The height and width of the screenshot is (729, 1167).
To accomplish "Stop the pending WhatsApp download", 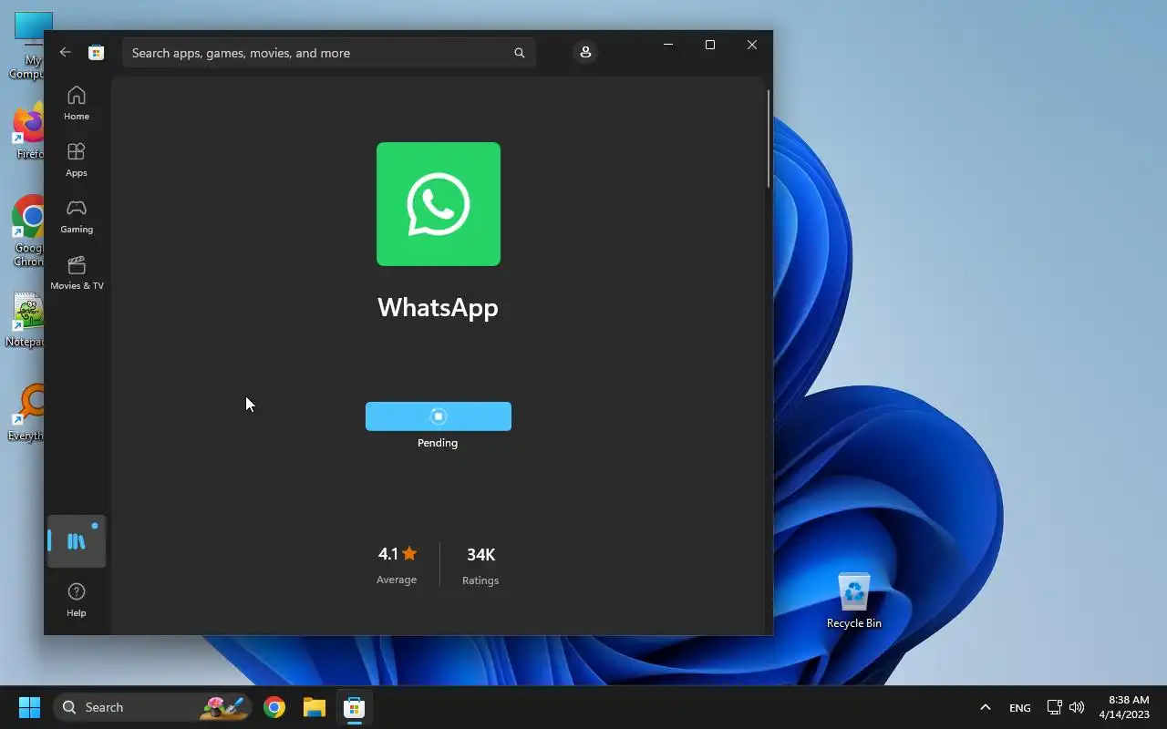I will coord(439,416).
